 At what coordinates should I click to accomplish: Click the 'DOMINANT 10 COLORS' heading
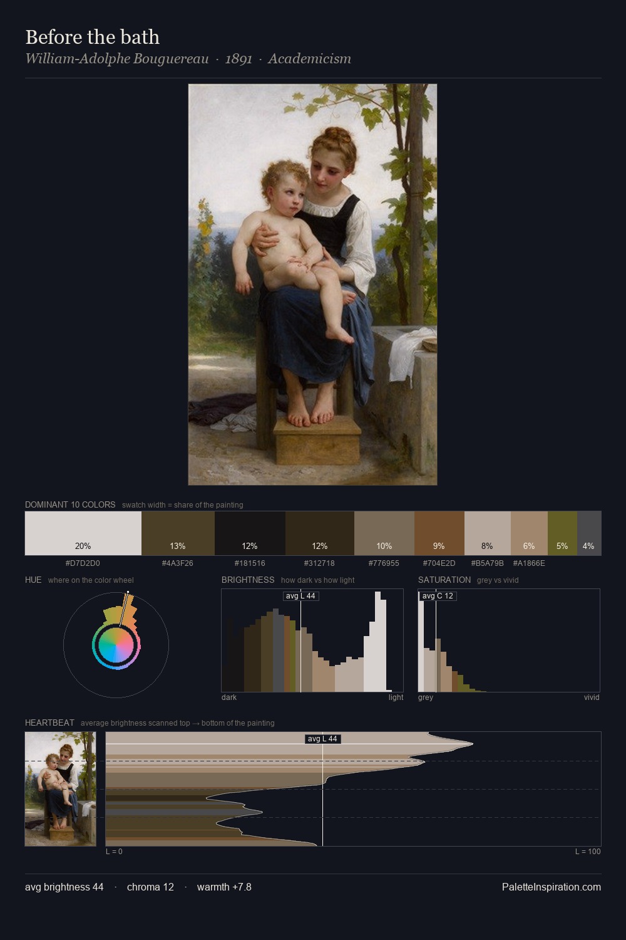point(70,504)
